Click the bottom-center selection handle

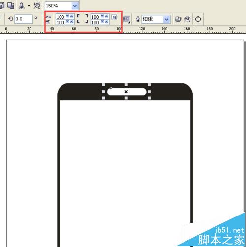(126, 98)
